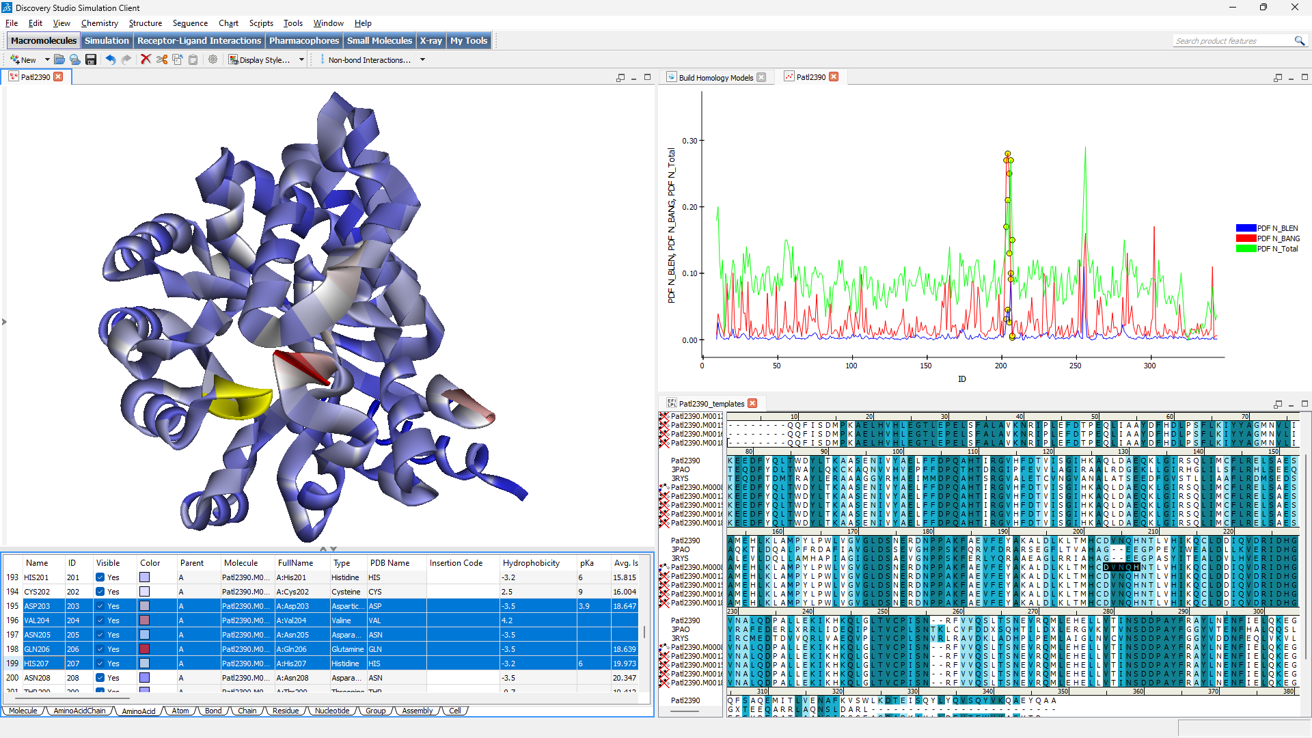
Task: Click the up arrow on table splitter
Action: click(323, 549)
